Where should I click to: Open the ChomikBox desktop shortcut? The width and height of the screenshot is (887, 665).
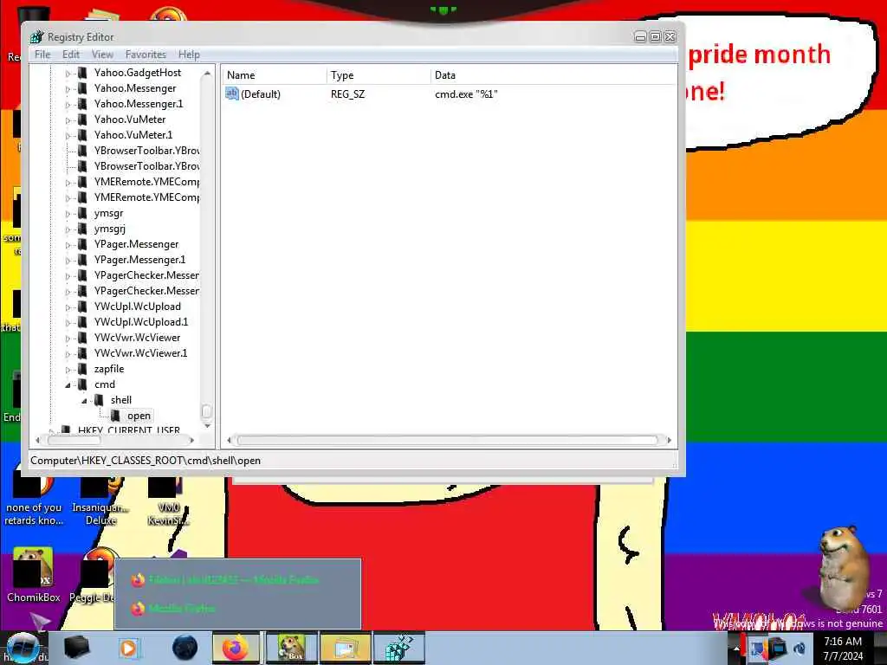34,574
